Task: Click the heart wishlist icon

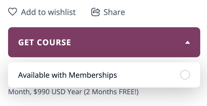Action: [x=13, y=12]
